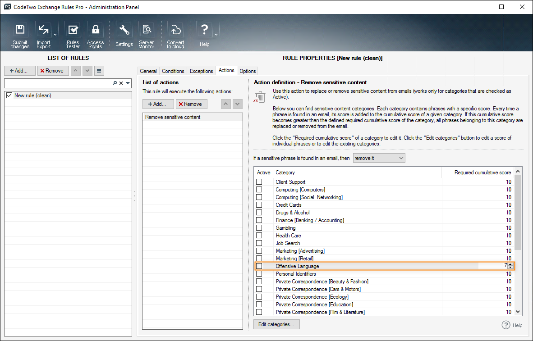Enable the Offensive Language category

(x=259, y=266)
